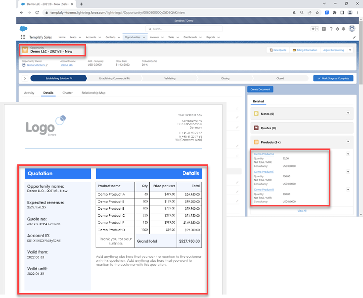Open the App Launcher grid icon
363x298 pixels.
23,37
